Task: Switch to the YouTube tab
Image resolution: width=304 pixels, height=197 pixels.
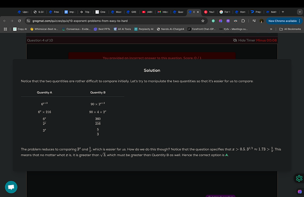Action: pos(209,12)
